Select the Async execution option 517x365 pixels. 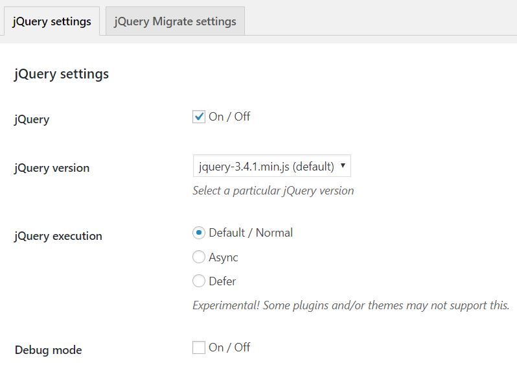(199, 257)
